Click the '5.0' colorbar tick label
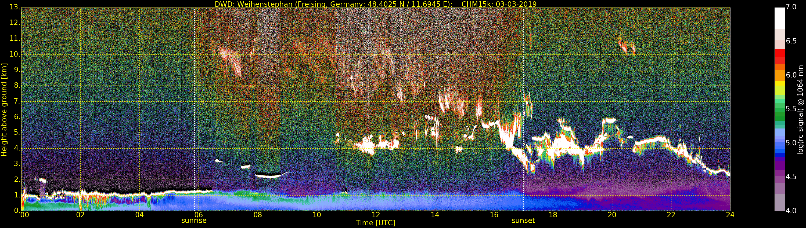This screenshot has width=806, height=228. click(791, 143)
